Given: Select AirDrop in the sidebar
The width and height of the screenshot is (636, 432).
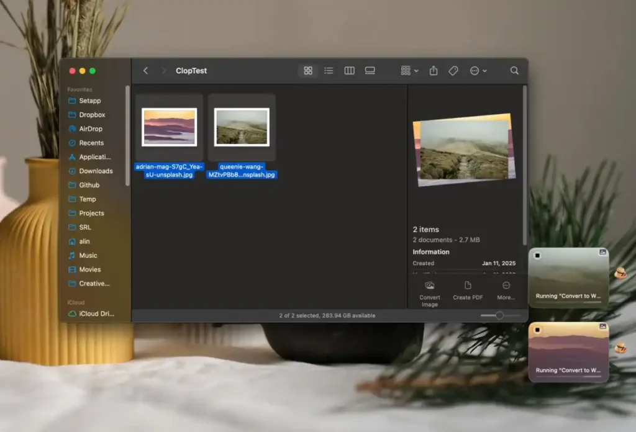Looking at the screenshot, I should tap(91, 129).
